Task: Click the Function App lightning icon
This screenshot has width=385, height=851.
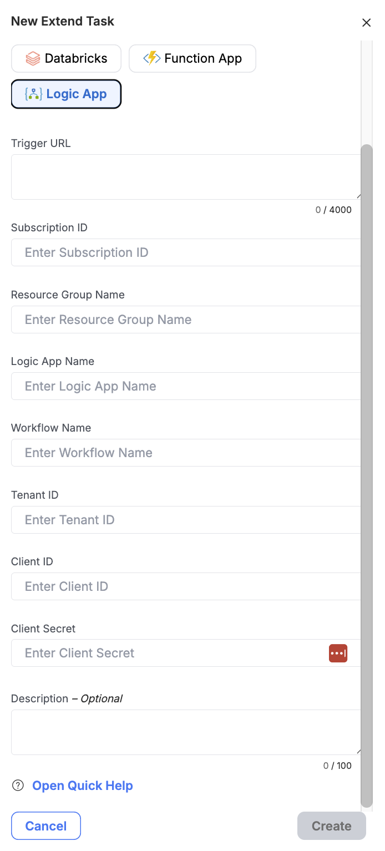Action: pyautogui.click(x=151, y=58)
